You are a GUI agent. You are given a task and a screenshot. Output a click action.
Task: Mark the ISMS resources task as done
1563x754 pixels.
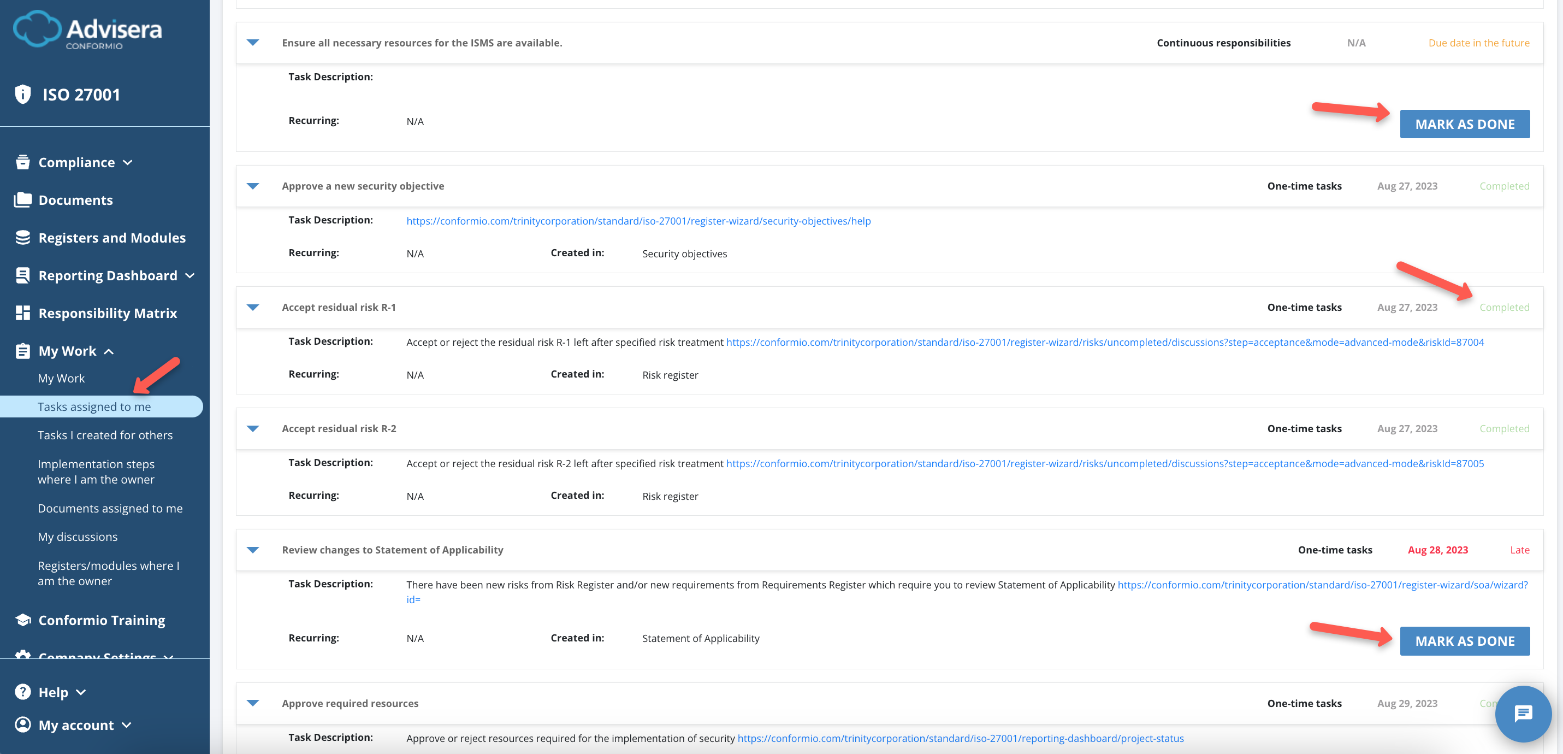click(1464, 124)
